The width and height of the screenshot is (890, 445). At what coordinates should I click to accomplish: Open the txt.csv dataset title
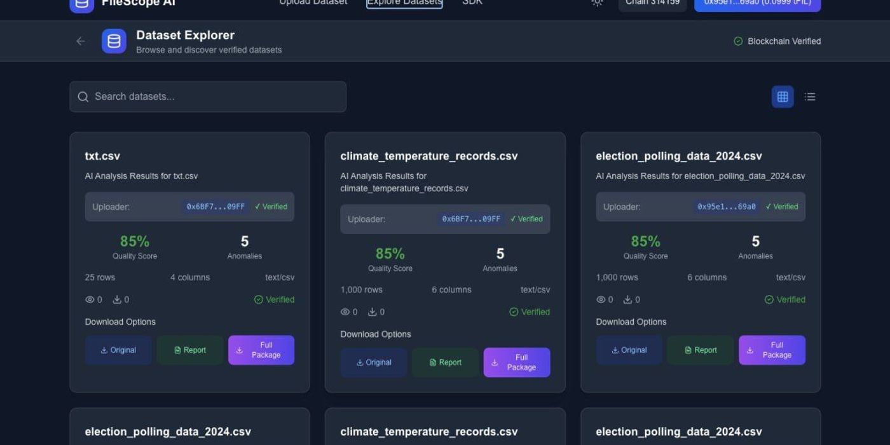[x=102, y=156]
